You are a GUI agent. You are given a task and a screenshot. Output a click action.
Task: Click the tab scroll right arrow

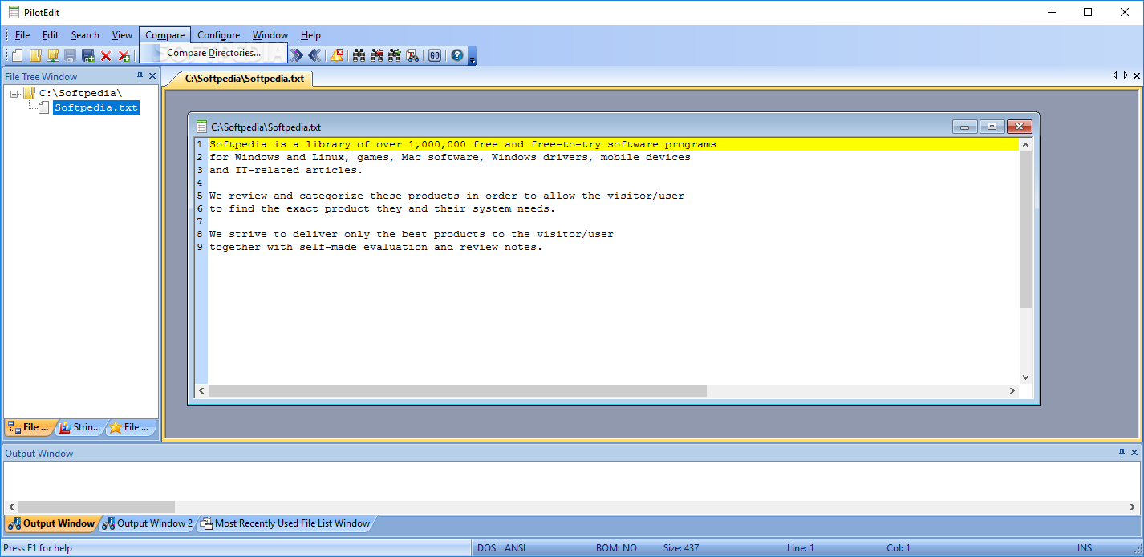(x=1126, y=75)
